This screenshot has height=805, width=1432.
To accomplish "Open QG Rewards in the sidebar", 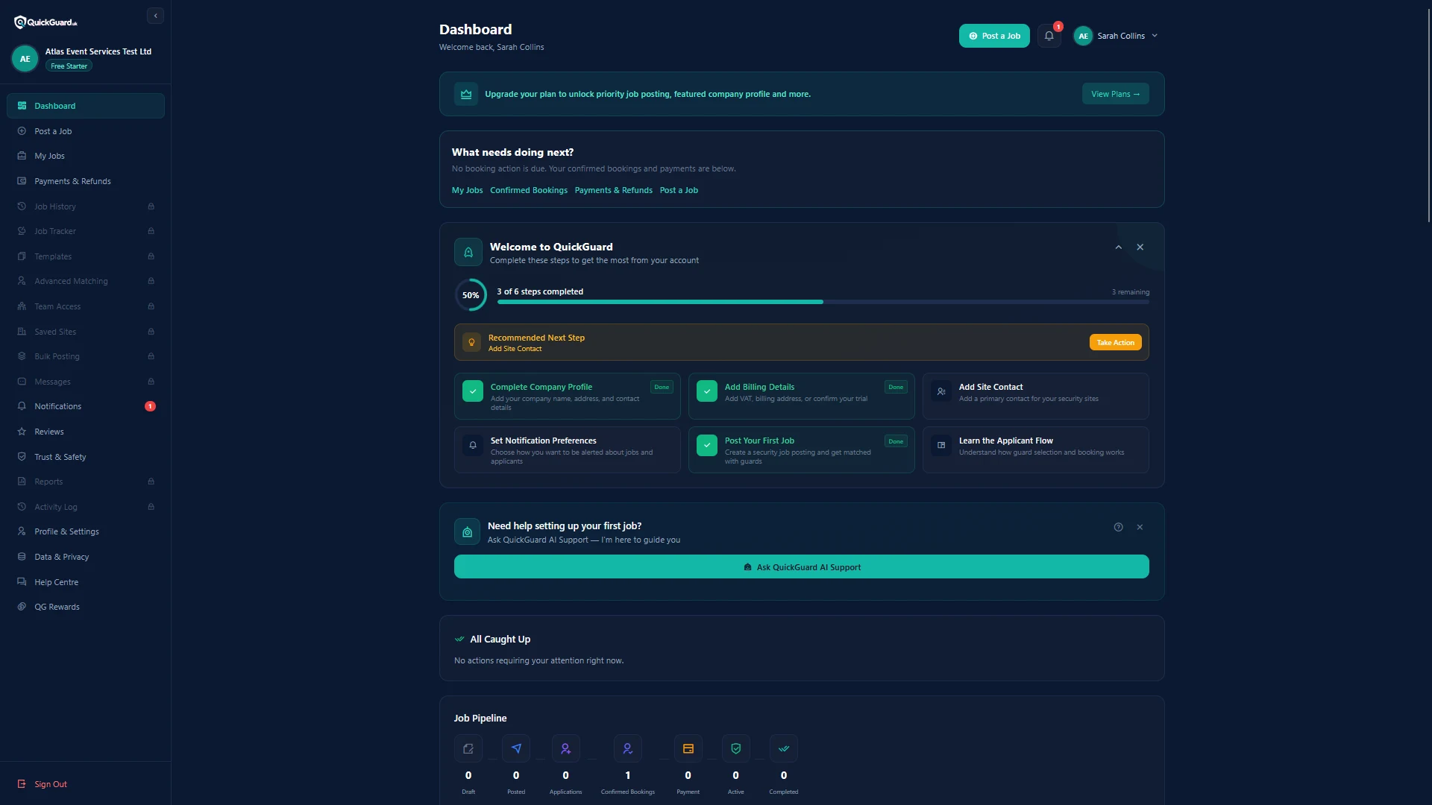I will click(86, 607).
